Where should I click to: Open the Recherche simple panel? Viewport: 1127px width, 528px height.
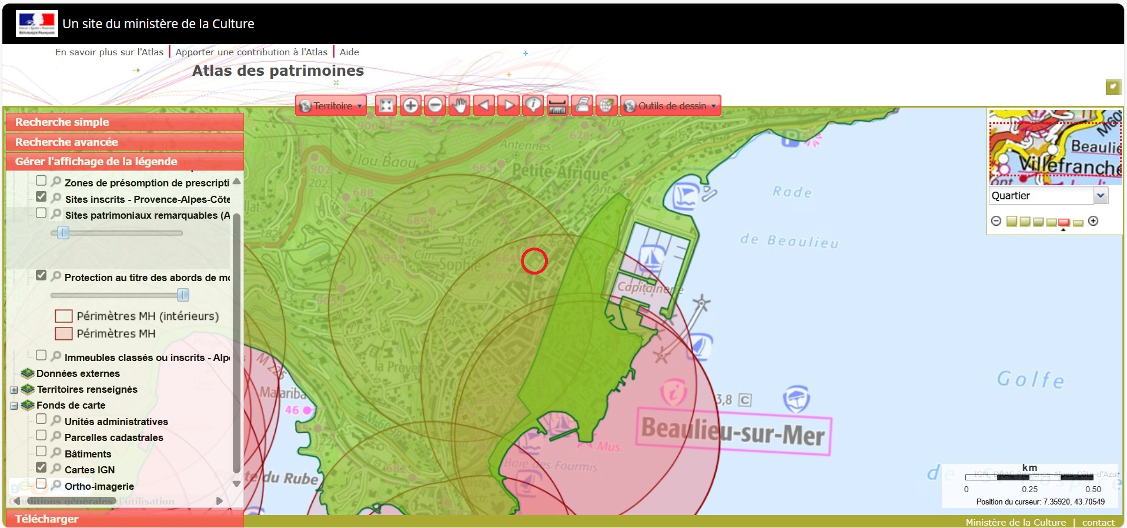click(125, 122)
